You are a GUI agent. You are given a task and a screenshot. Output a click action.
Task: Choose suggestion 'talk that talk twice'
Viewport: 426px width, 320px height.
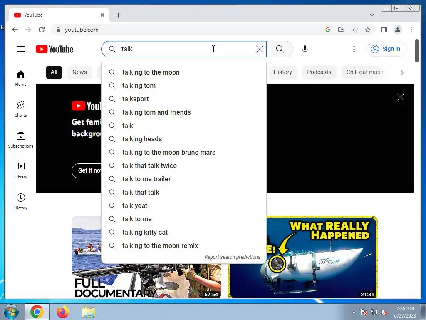click(183, 166)
